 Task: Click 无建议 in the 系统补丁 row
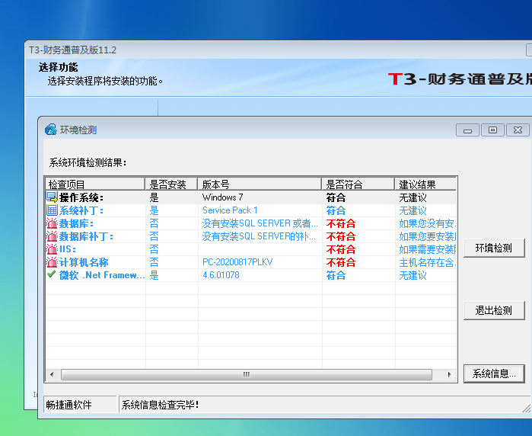[x=413, y=210]
